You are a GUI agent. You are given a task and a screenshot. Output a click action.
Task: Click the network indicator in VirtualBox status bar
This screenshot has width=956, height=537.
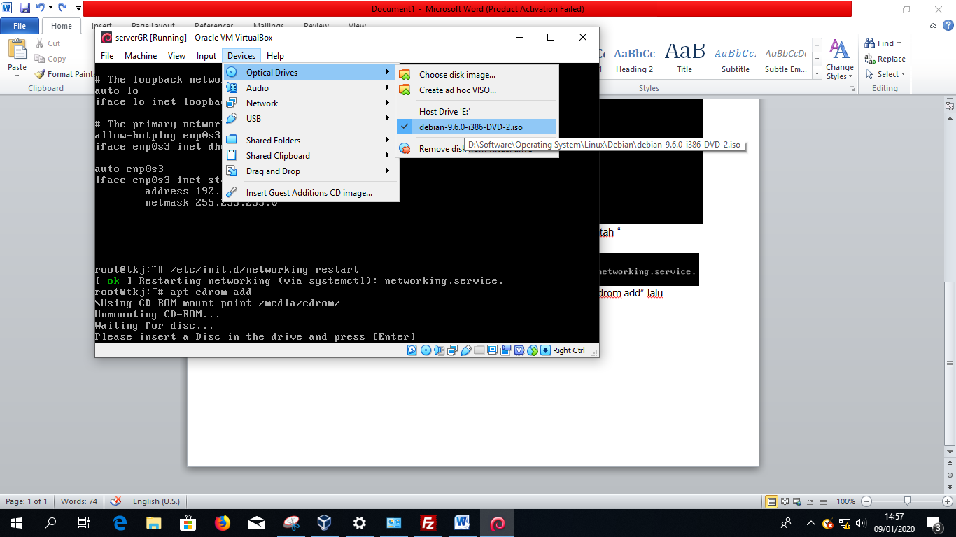453,350
